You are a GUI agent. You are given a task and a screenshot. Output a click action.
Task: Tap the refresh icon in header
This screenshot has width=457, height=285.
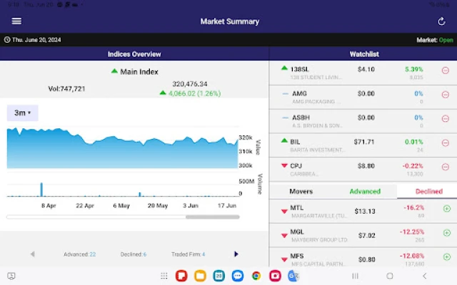441,21
